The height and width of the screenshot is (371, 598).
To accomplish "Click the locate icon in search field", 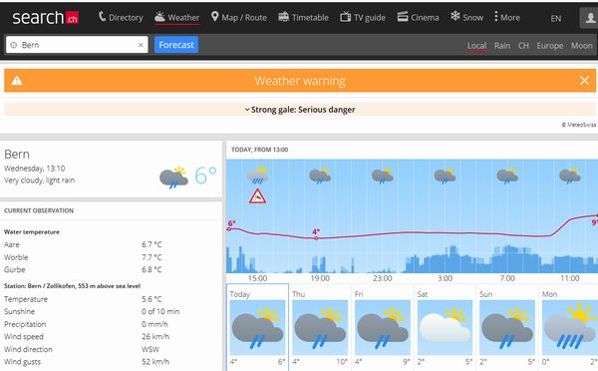I will (x=14, y=45).
